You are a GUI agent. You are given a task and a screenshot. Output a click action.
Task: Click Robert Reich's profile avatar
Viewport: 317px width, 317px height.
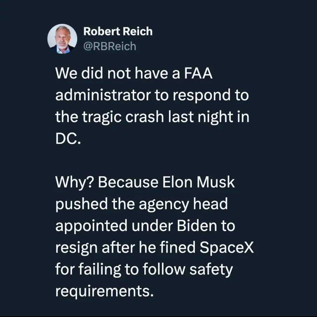(62, 39)
